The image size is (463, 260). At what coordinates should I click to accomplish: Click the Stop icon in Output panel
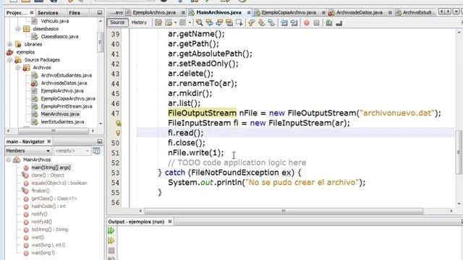(x=111, y=251)
